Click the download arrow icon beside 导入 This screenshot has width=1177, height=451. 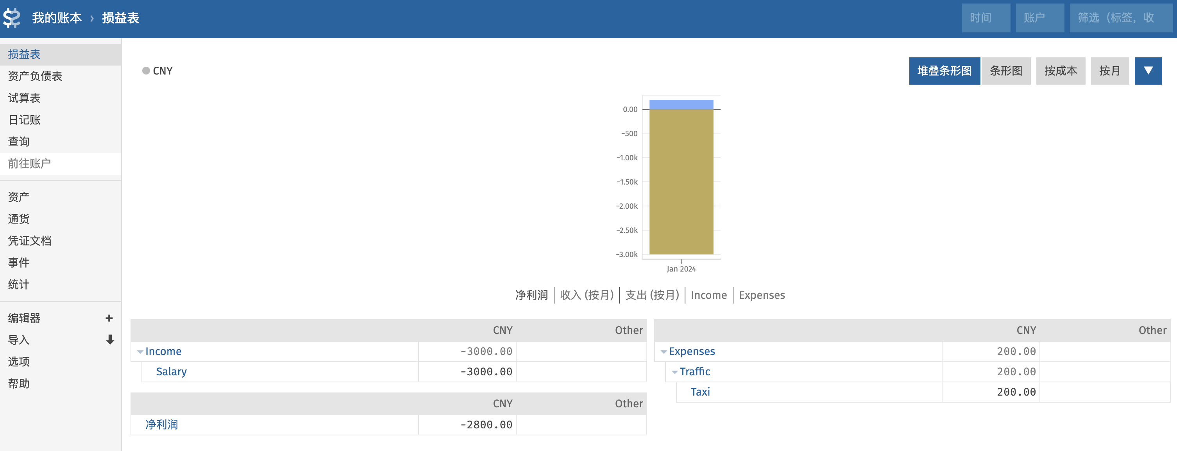point(110,340)
